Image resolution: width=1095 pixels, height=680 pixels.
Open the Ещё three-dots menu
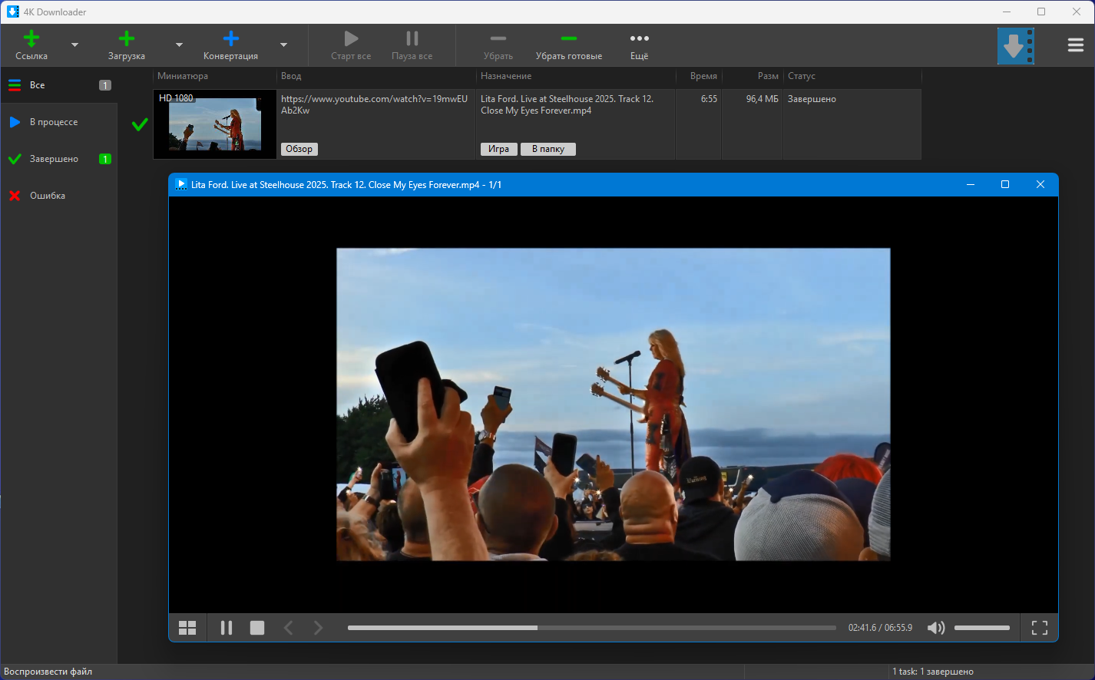[639, 39]
